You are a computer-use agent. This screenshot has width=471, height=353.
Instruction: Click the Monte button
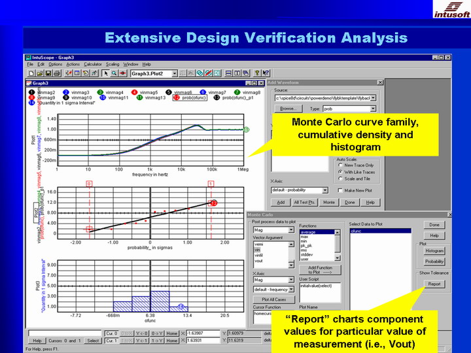[328, 202]
